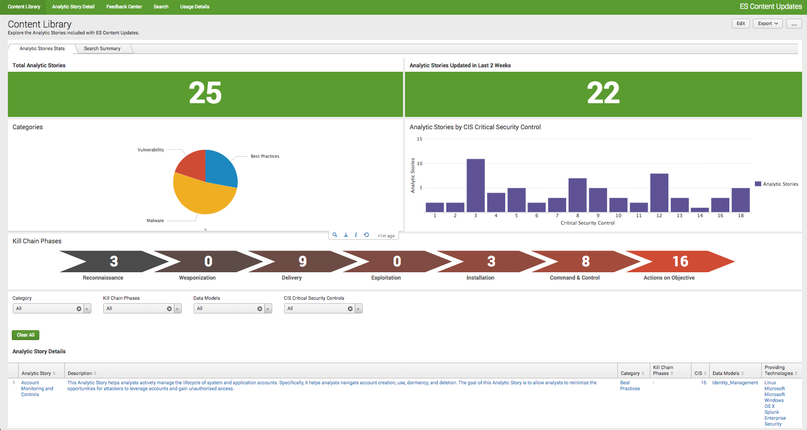Screen dimensions: 807x430
Task: Open the Feedback Center menu item
Action: [124, 7]
